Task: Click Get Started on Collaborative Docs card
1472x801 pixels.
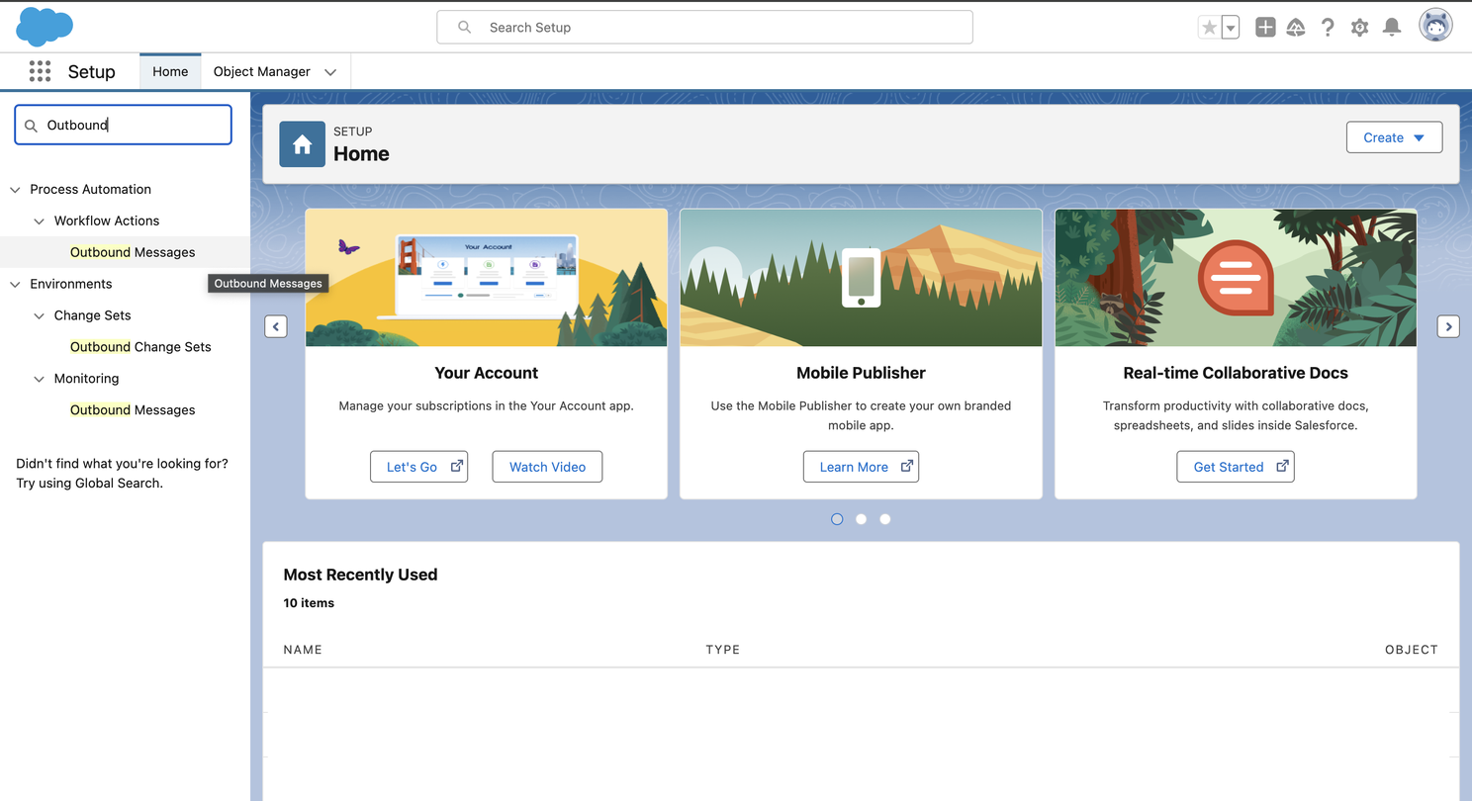Action: (1236, 467)
